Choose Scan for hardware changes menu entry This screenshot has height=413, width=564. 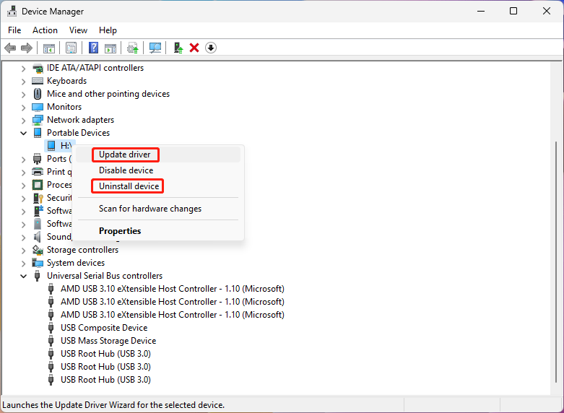point(158,209)
